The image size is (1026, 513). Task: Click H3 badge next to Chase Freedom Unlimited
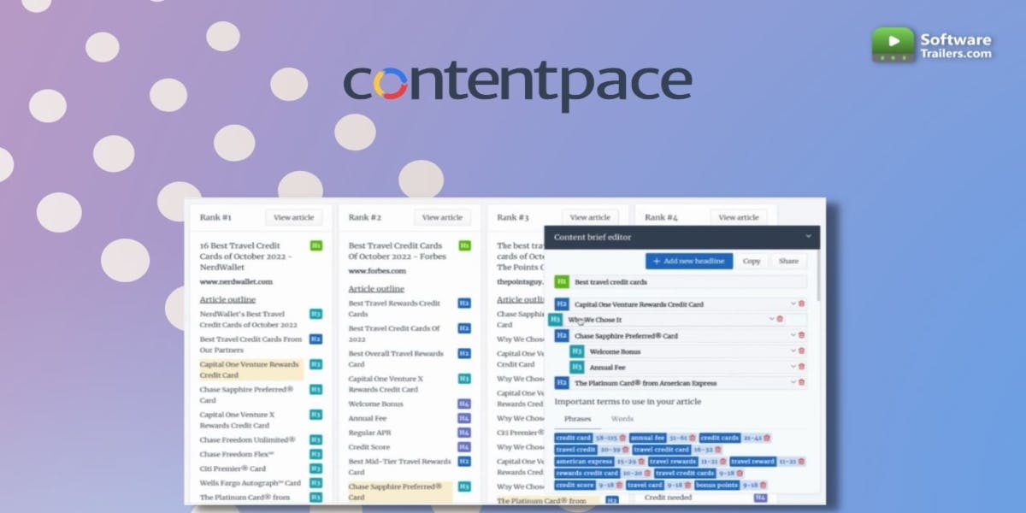point(315,439)
